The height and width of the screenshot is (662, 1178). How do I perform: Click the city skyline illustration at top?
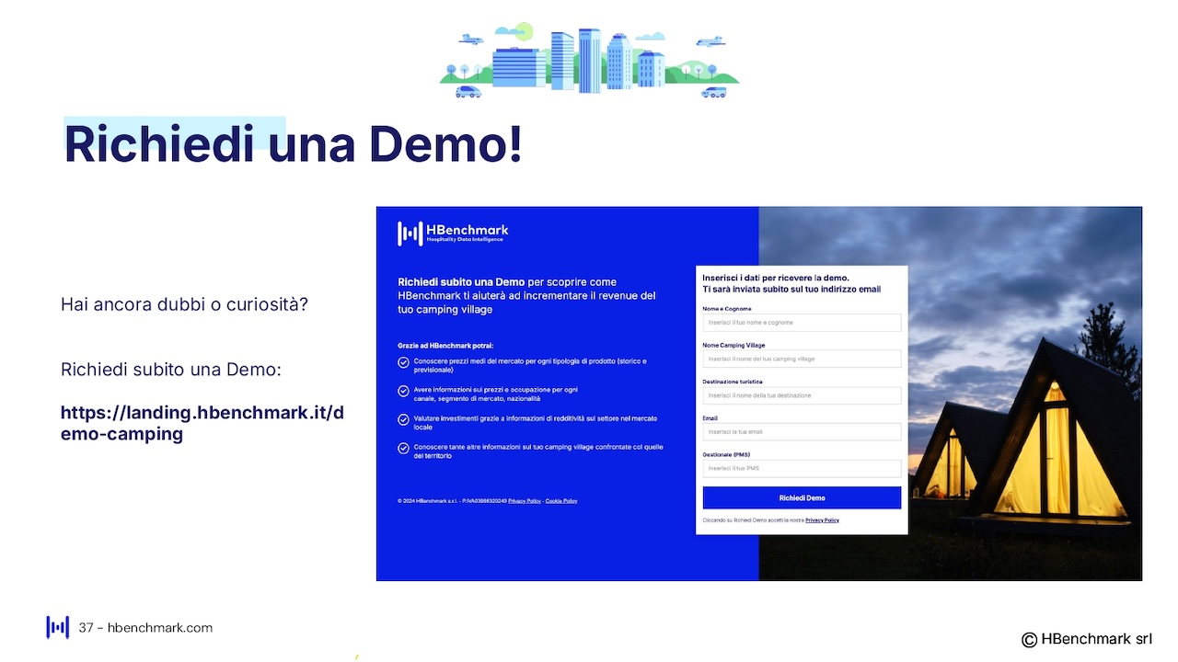point(589,61)
